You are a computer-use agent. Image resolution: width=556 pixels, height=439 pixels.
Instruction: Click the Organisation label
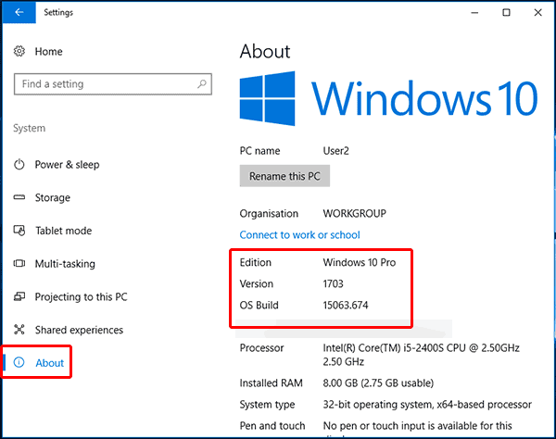(x=269, y=214)
